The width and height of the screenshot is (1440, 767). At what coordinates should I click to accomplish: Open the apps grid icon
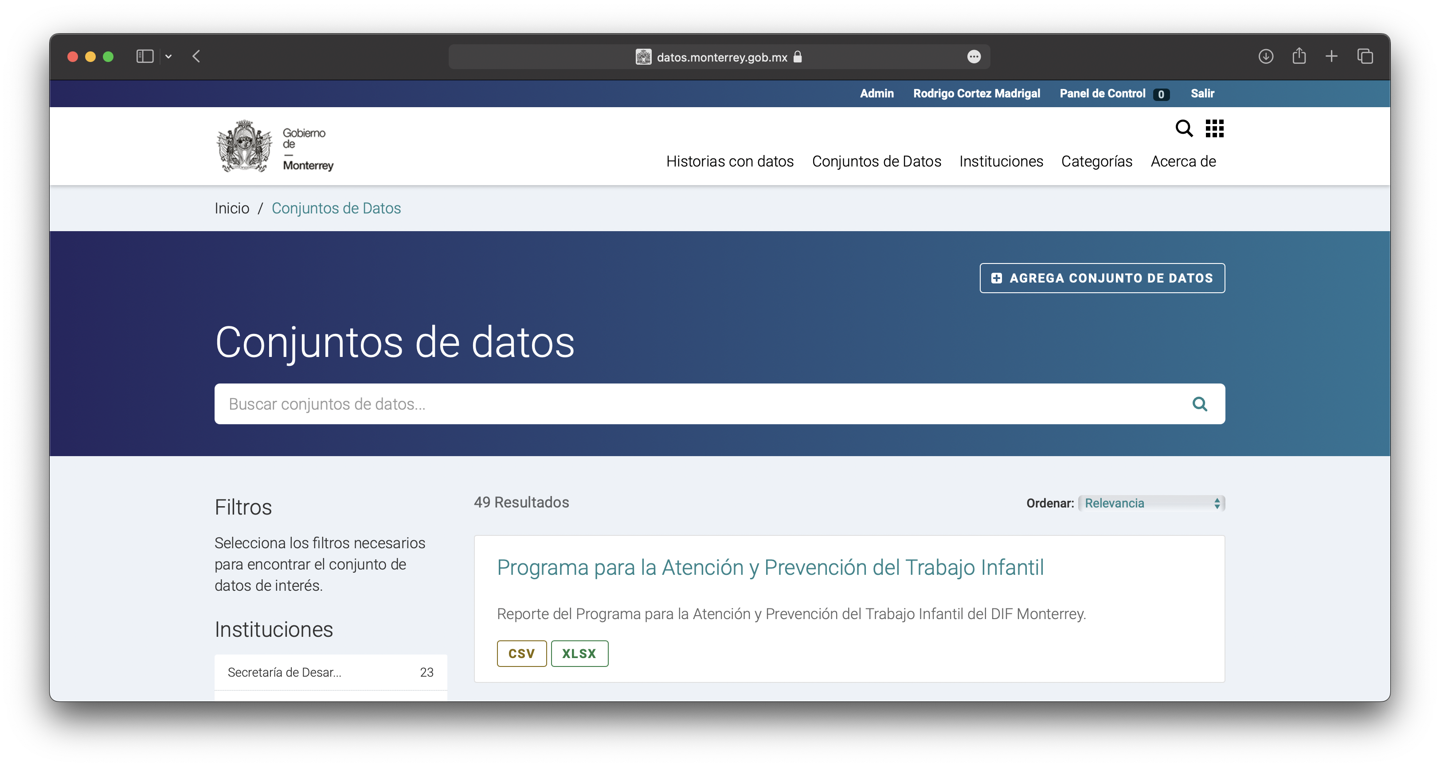[x=1215, y=128]
